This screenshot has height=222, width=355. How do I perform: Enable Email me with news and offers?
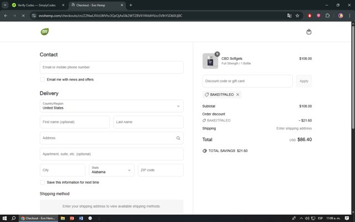pyautogui.click(x=42, y=79)
